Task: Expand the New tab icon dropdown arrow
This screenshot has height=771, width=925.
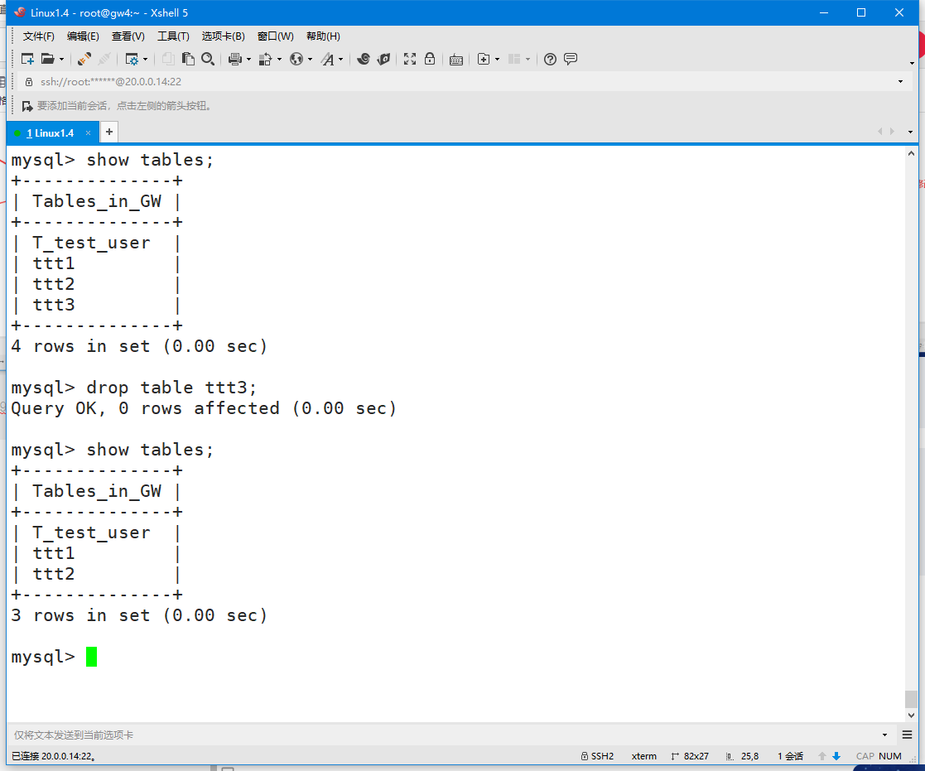Action: 498,59
